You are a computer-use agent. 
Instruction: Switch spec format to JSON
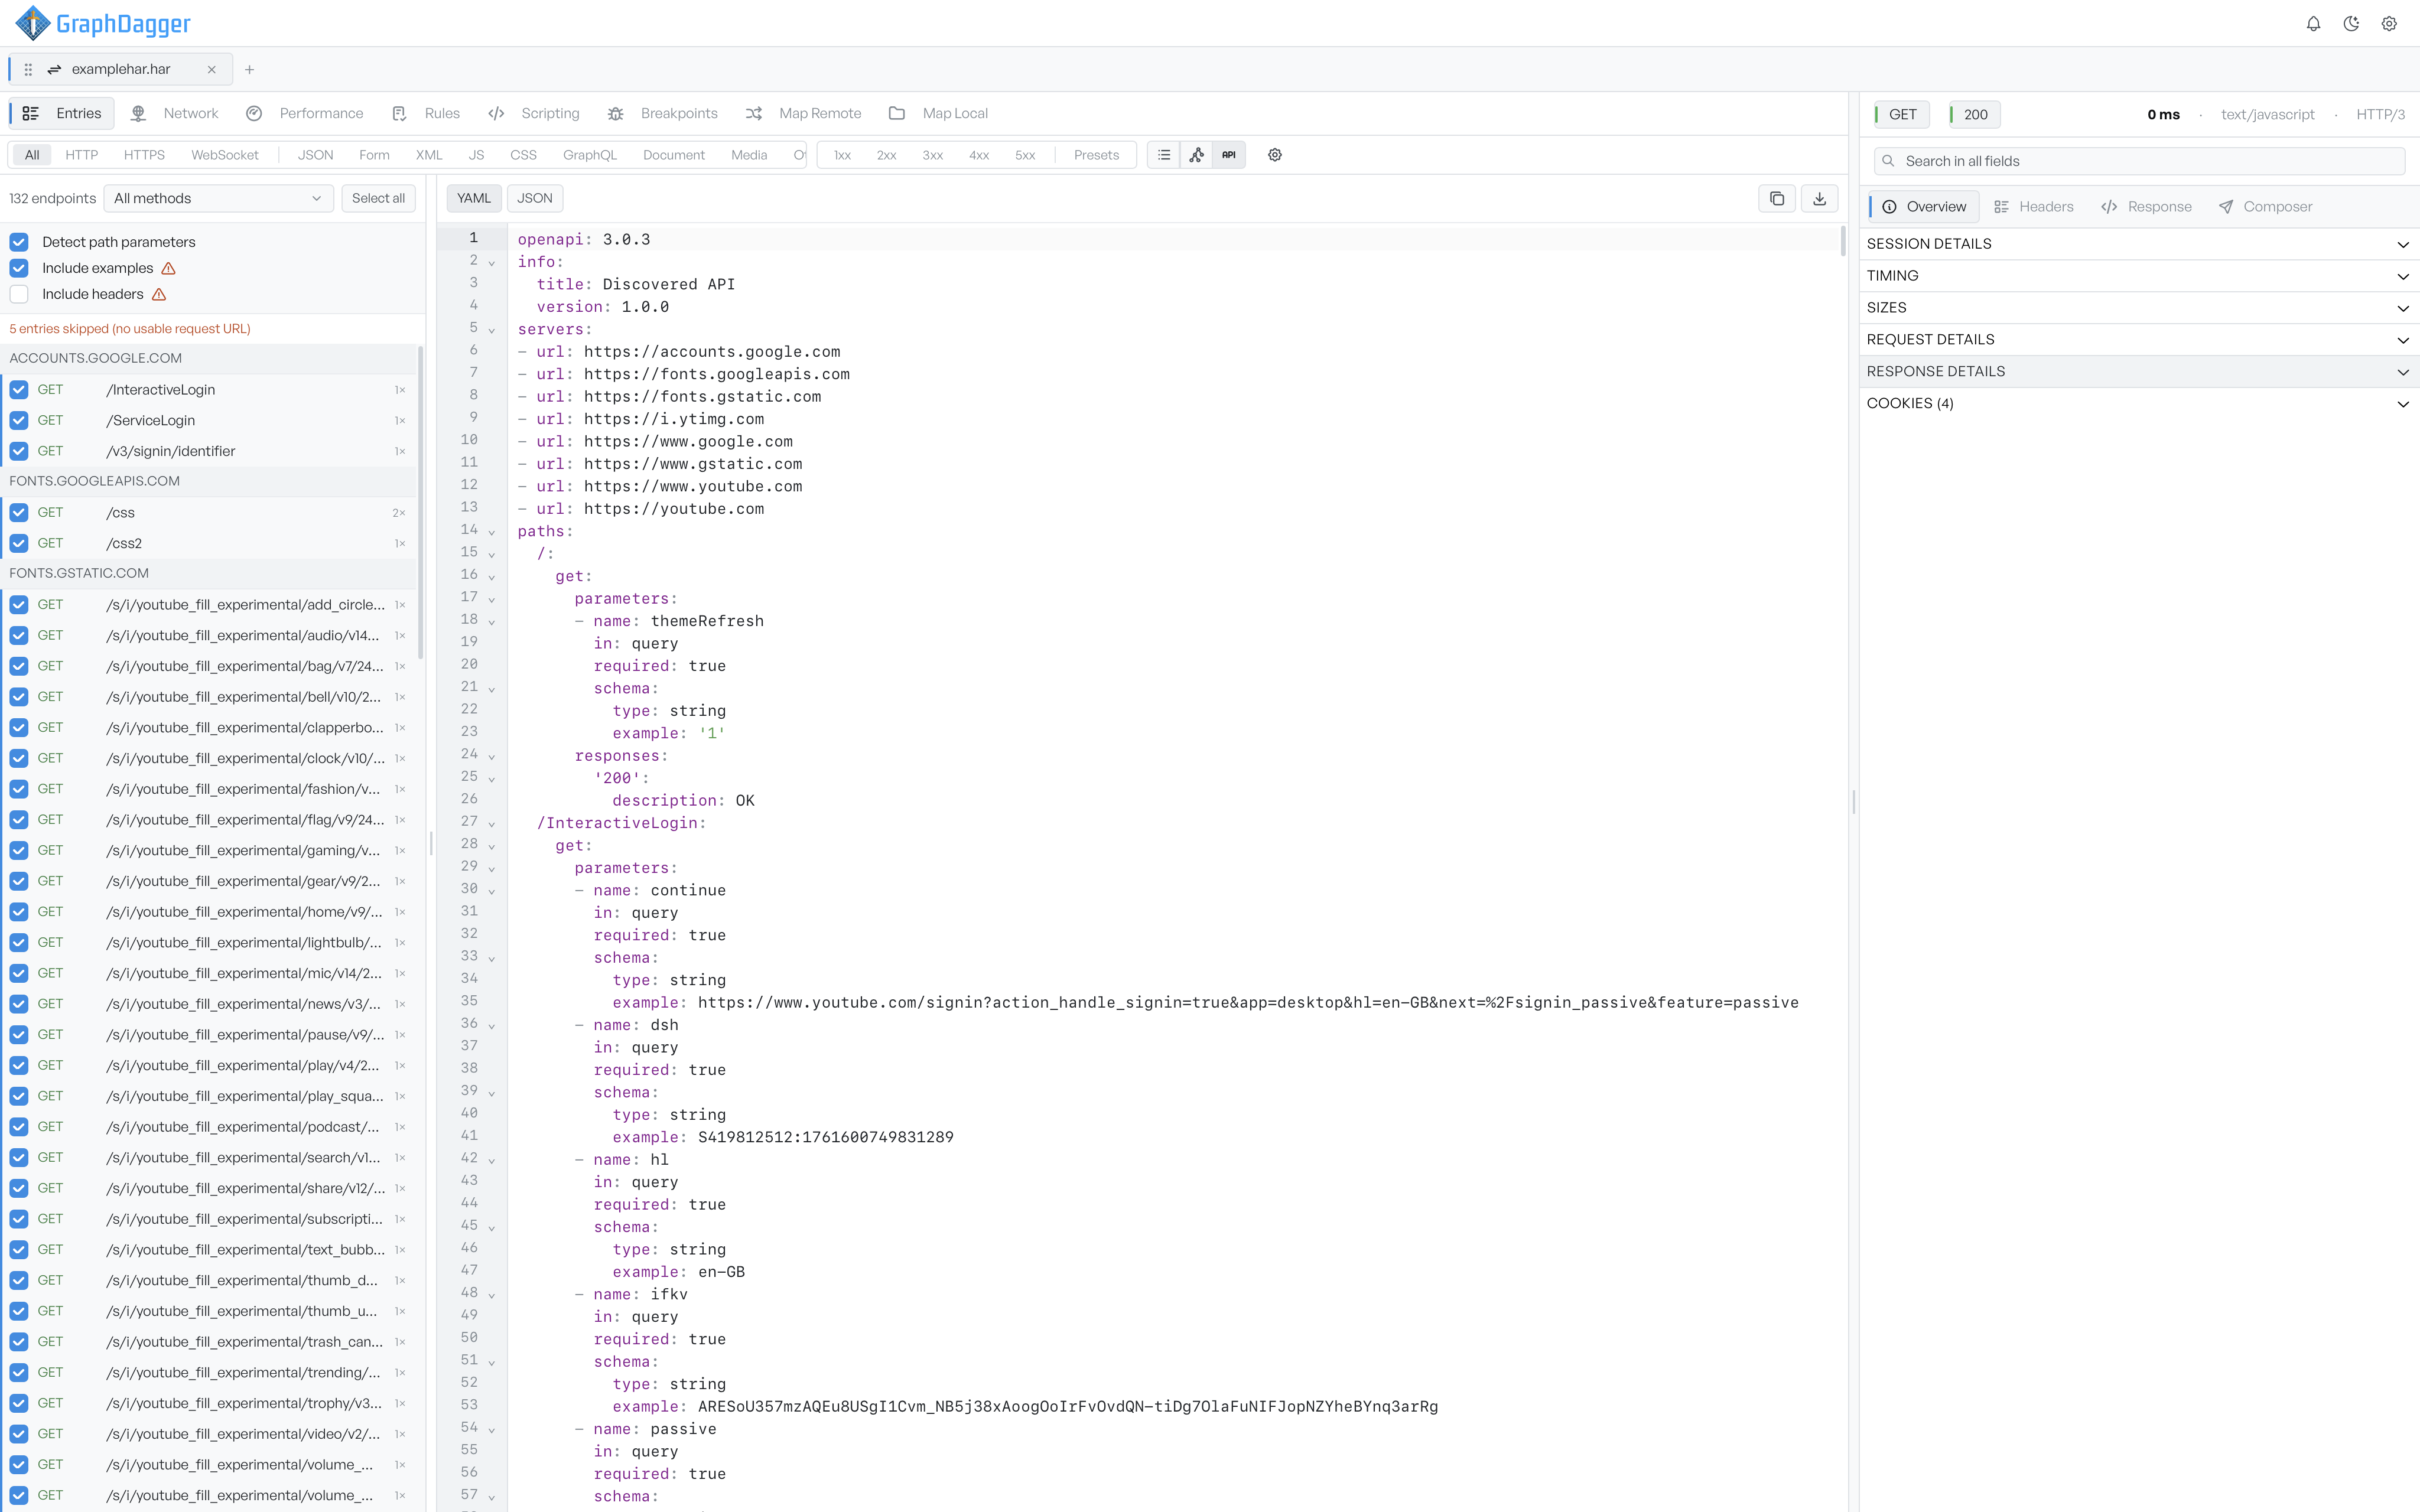coord(535,198)
